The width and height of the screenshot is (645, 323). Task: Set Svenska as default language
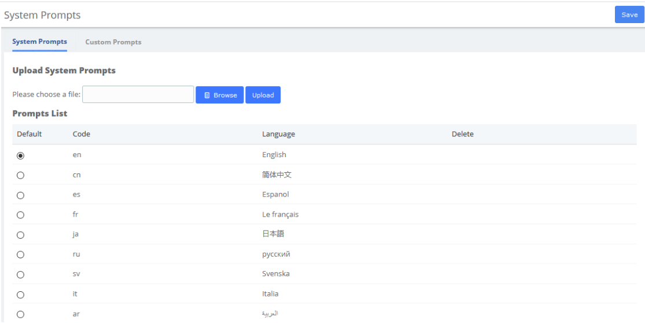[20, 274]
